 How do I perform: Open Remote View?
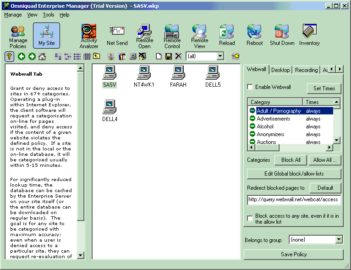199,36
